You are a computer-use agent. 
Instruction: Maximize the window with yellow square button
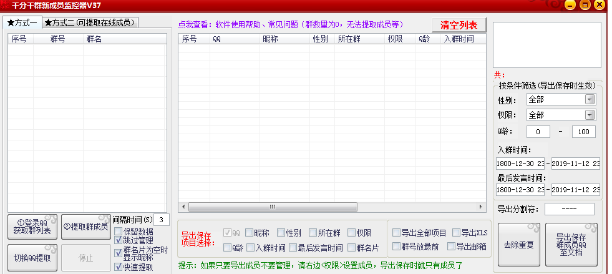point(585,5)
